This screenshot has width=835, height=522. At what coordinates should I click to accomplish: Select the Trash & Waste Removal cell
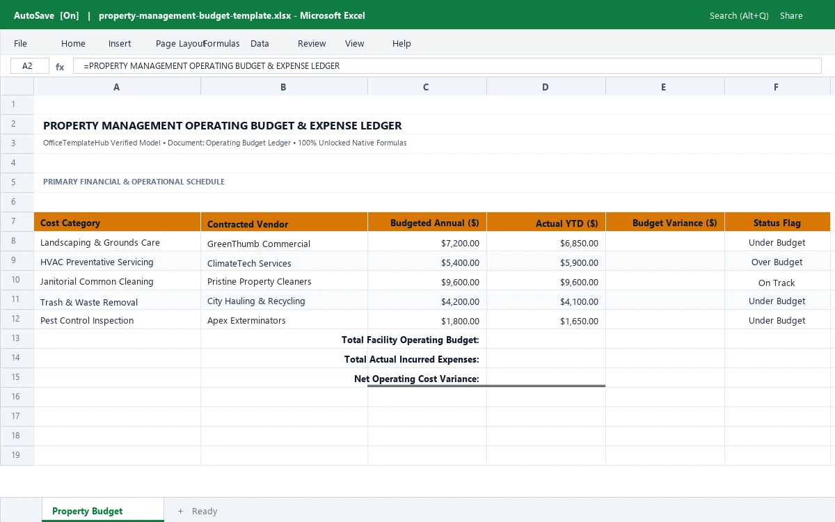tap(117, 300)
